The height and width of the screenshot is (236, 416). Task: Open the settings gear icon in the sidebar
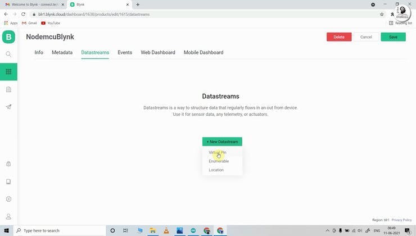8,199
